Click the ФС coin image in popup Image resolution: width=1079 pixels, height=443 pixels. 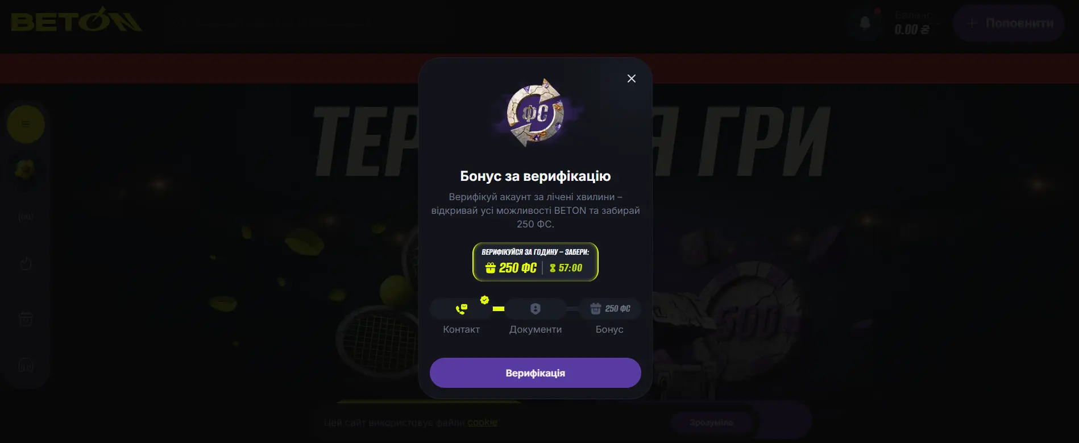[x=535, y=113]
